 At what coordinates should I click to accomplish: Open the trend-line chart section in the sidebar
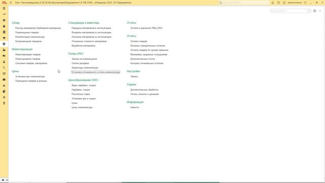point(4,14)
